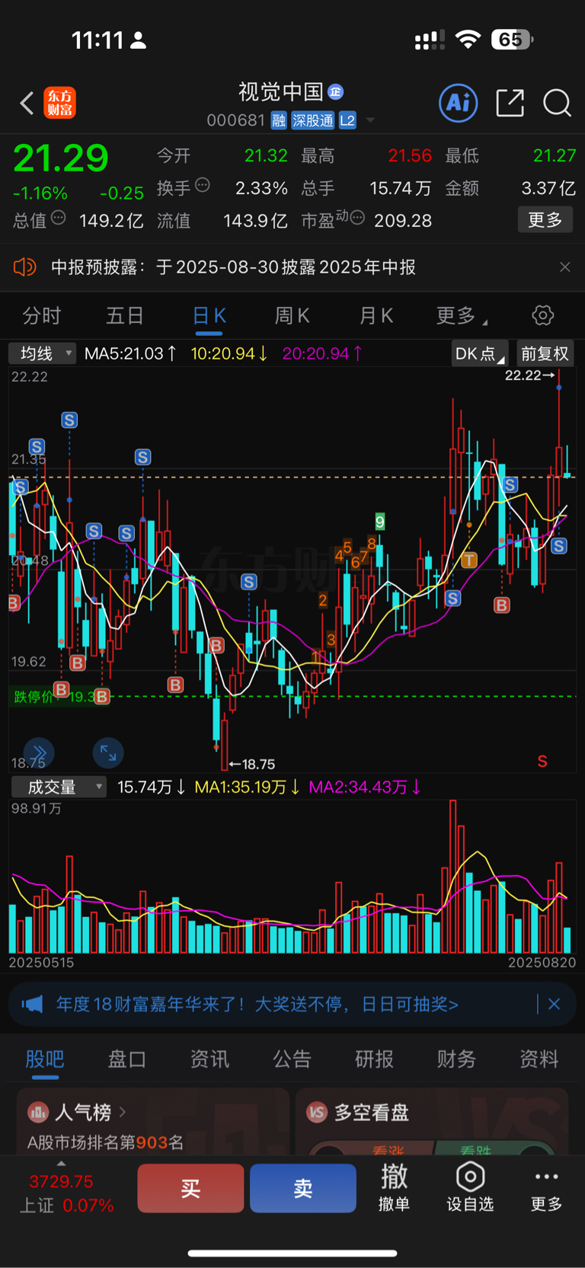Switch to the 资料 tab
The image size is (585, 1268).
(539, 1059)
